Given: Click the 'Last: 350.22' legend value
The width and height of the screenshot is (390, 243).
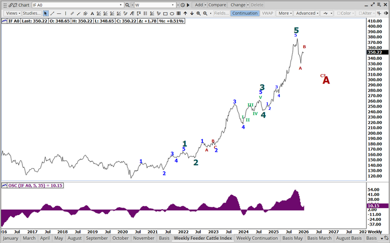Looking at the screenshot, I should coord(34,21).
